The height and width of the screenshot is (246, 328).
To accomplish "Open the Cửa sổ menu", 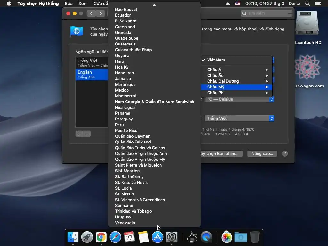I will [101, 4].
